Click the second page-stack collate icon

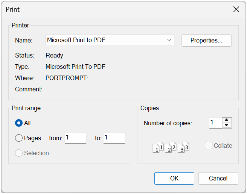click(x=171, y=147)
